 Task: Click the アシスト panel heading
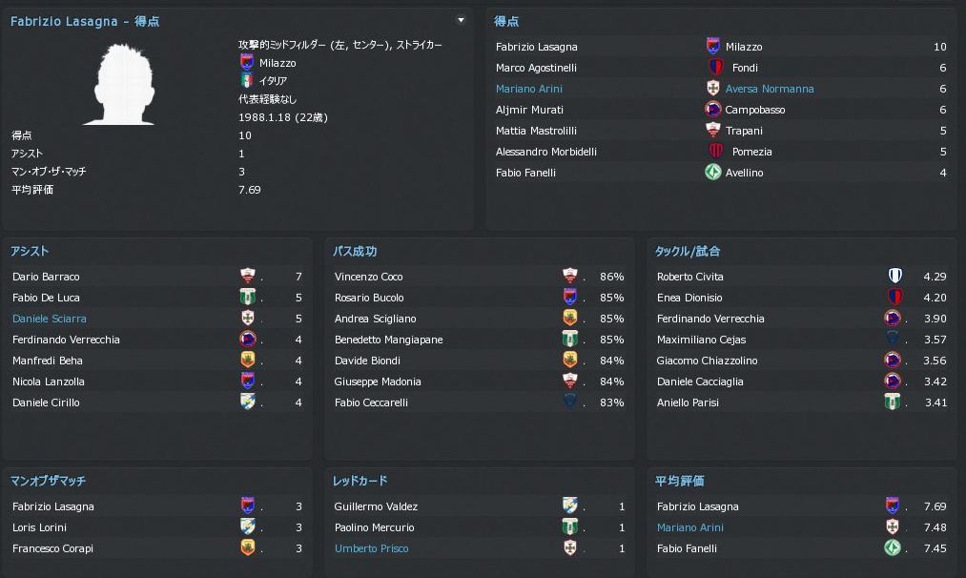click(x=30, y=251)
